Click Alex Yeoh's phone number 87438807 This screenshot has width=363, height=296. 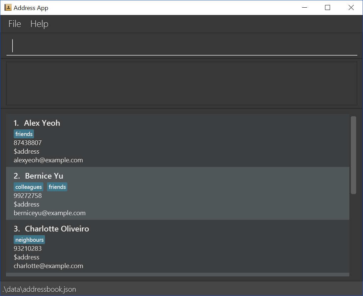[x=28, y=143]
